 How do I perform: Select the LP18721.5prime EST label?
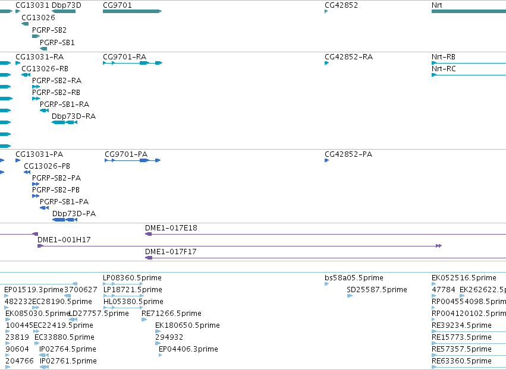pos(133,290)
